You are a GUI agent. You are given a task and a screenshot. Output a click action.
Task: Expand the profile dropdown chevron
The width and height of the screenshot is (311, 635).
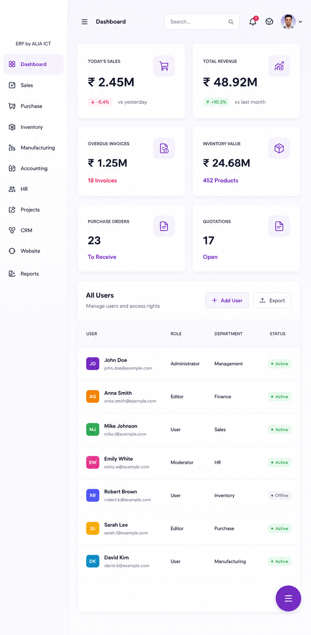[x=300, y=22]
